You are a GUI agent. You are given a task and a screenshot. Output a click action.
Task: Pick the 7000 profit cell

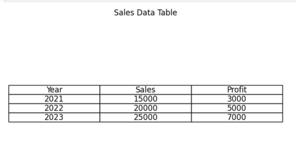[237, 118]
